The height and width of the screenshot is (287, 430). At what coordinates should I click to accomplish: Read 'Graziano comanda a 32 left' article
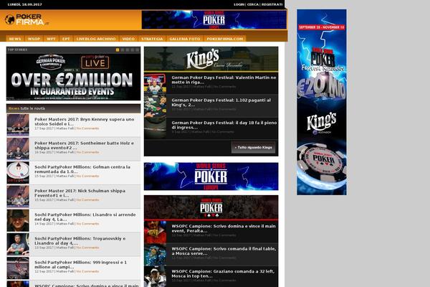point(223,273)
